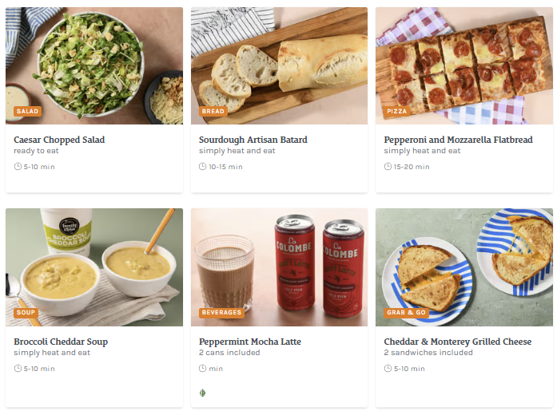Click the clock icon under Caesar Chopped Salad
This screenshot has height=411, width=557.
click(x=18, y=167)
